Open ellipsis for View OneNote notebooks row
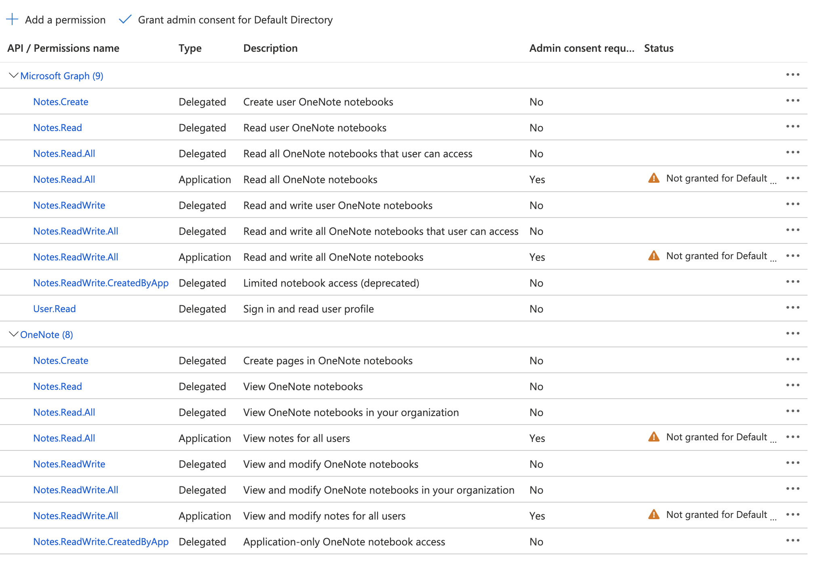The width and height of the screenshot is (818, 562). point(793,385)
